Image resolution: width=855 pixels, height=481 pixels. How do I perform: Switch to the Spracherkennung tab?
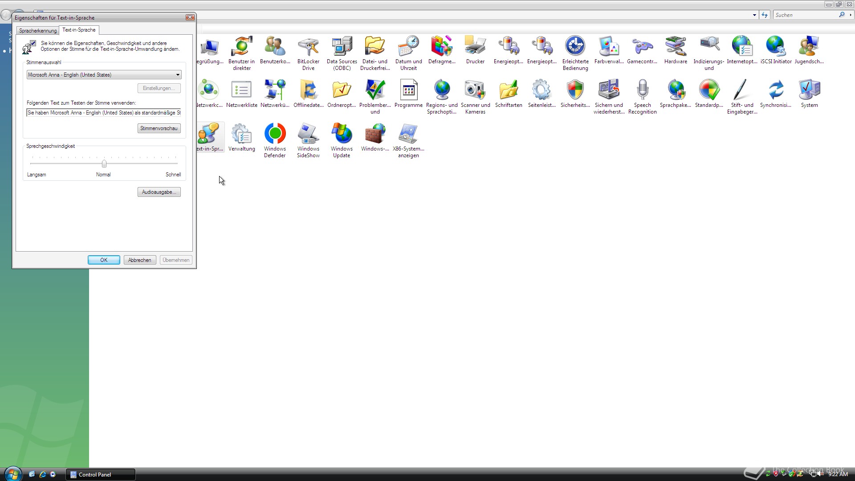[38, 31]
